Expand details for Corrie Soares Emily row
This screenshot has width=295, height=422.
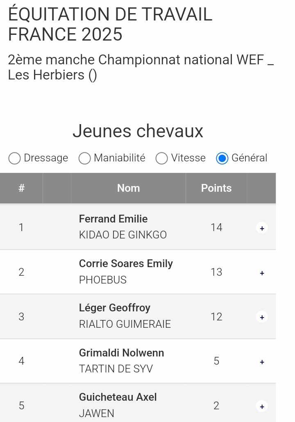pyautogui.click(x=262, y=272)
